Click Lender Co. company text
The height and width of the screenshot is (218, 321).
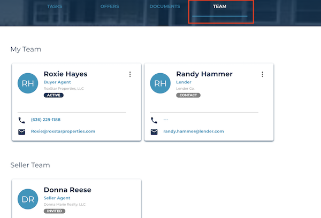pyautogui.click(x=185, y=89)
